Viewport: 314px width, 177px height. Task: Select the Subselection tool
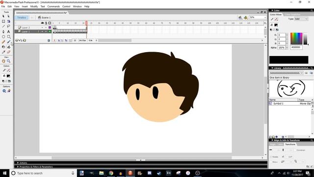click(x=9, y=16)
